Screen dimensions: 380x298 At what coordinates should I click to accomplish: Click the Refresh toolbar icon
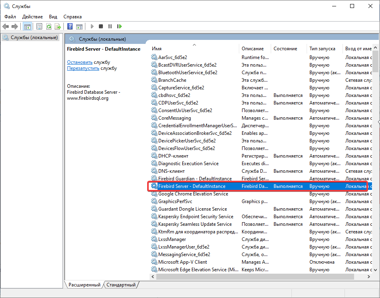pyautogui.click(x=48, y=27)
